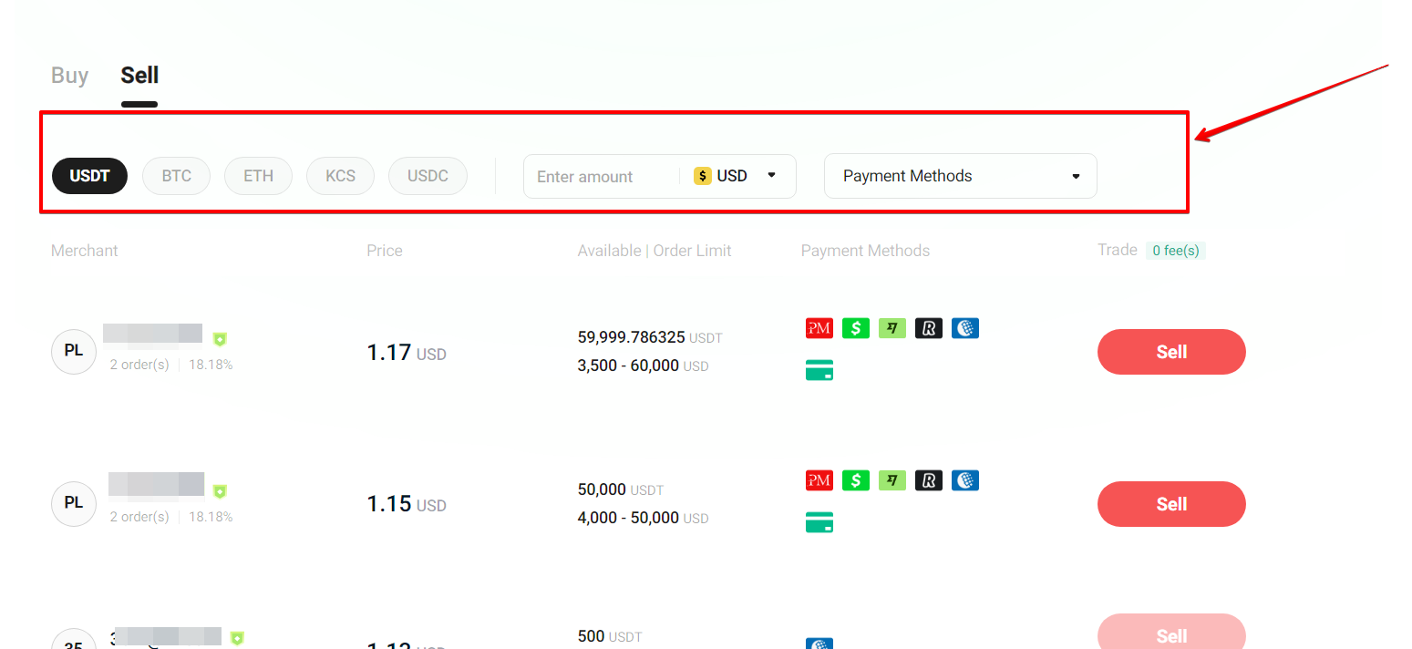Image resolution: width=1412 pixels, height=649 pixels.
Task: Click the 18.18% rate in the 1.15 USD offer
Action: click(211, 517)
